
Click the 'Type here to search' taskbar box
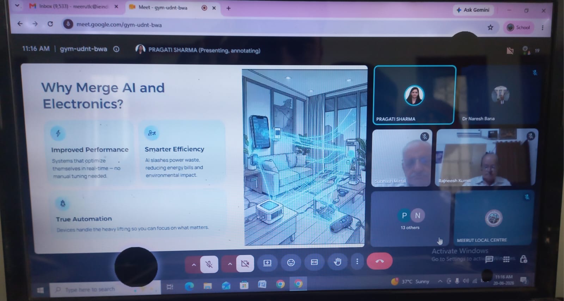tap(105, 289)
